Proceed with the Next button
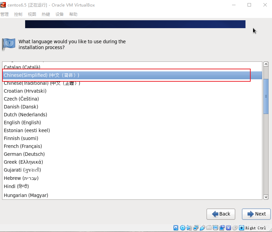The width and height of the screenshot is (272, 232). [x=256, y=214]
